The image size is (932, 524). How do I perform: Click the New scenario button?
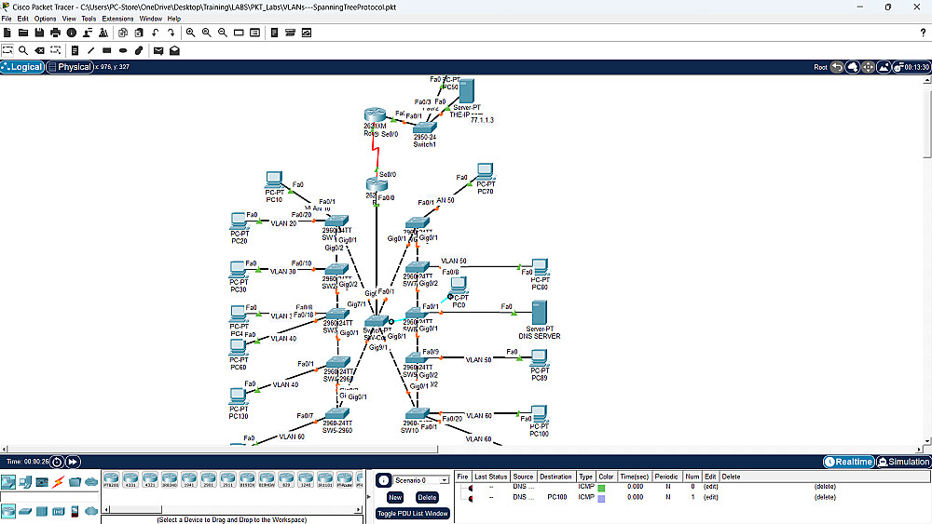(395, 497)
